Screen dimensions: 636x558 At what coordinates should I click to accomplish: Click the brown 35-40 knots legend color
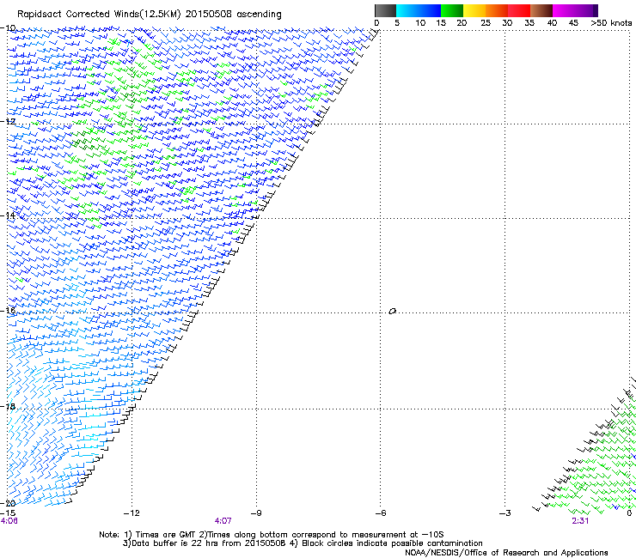pos(541,10)
